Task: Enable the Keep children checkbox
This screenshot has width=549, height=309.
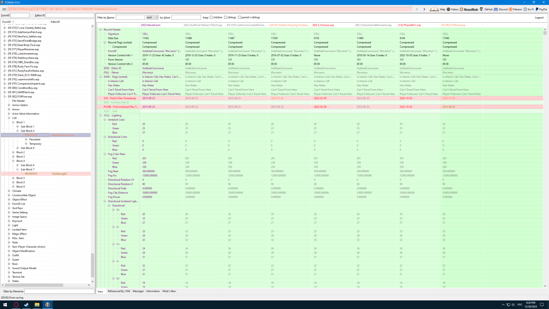Action: [x=211, y=17]
